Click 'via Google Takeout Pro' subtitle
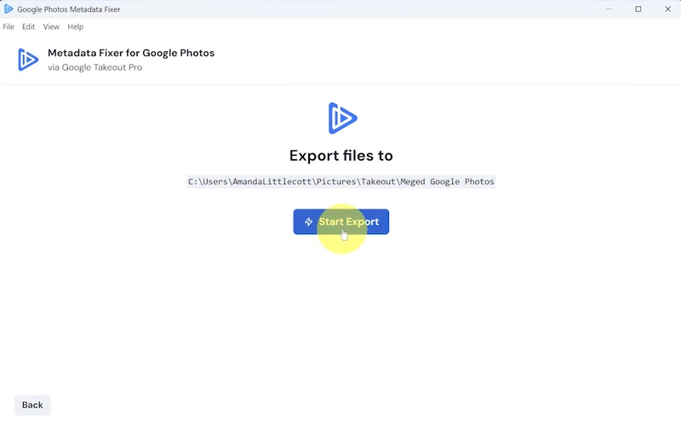The image size is (681, 429). [95, 67]
